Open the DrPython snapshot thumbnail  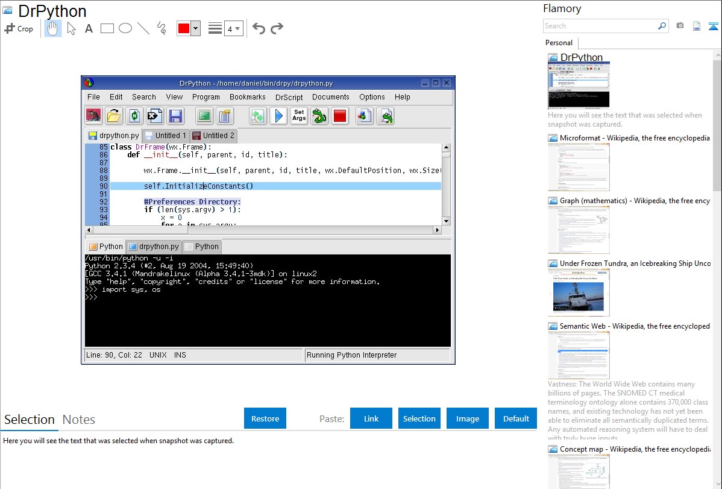pos(579,86)
